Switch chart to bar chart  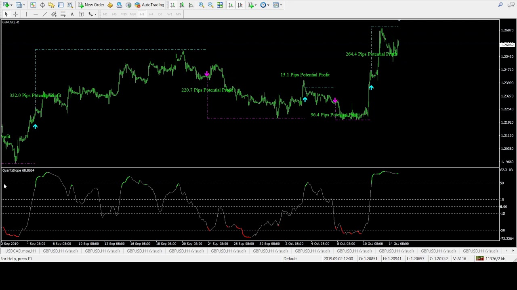point(172,5)
